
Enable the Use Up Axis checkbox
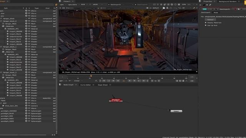(x=206, y=25)
